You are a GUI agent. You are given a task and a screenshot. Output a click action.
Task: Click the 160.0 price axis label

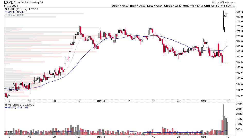[240, 56]
